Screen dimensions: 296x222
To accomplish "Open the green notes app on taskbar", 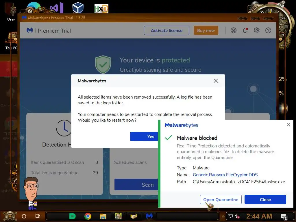I will point(73,216).
